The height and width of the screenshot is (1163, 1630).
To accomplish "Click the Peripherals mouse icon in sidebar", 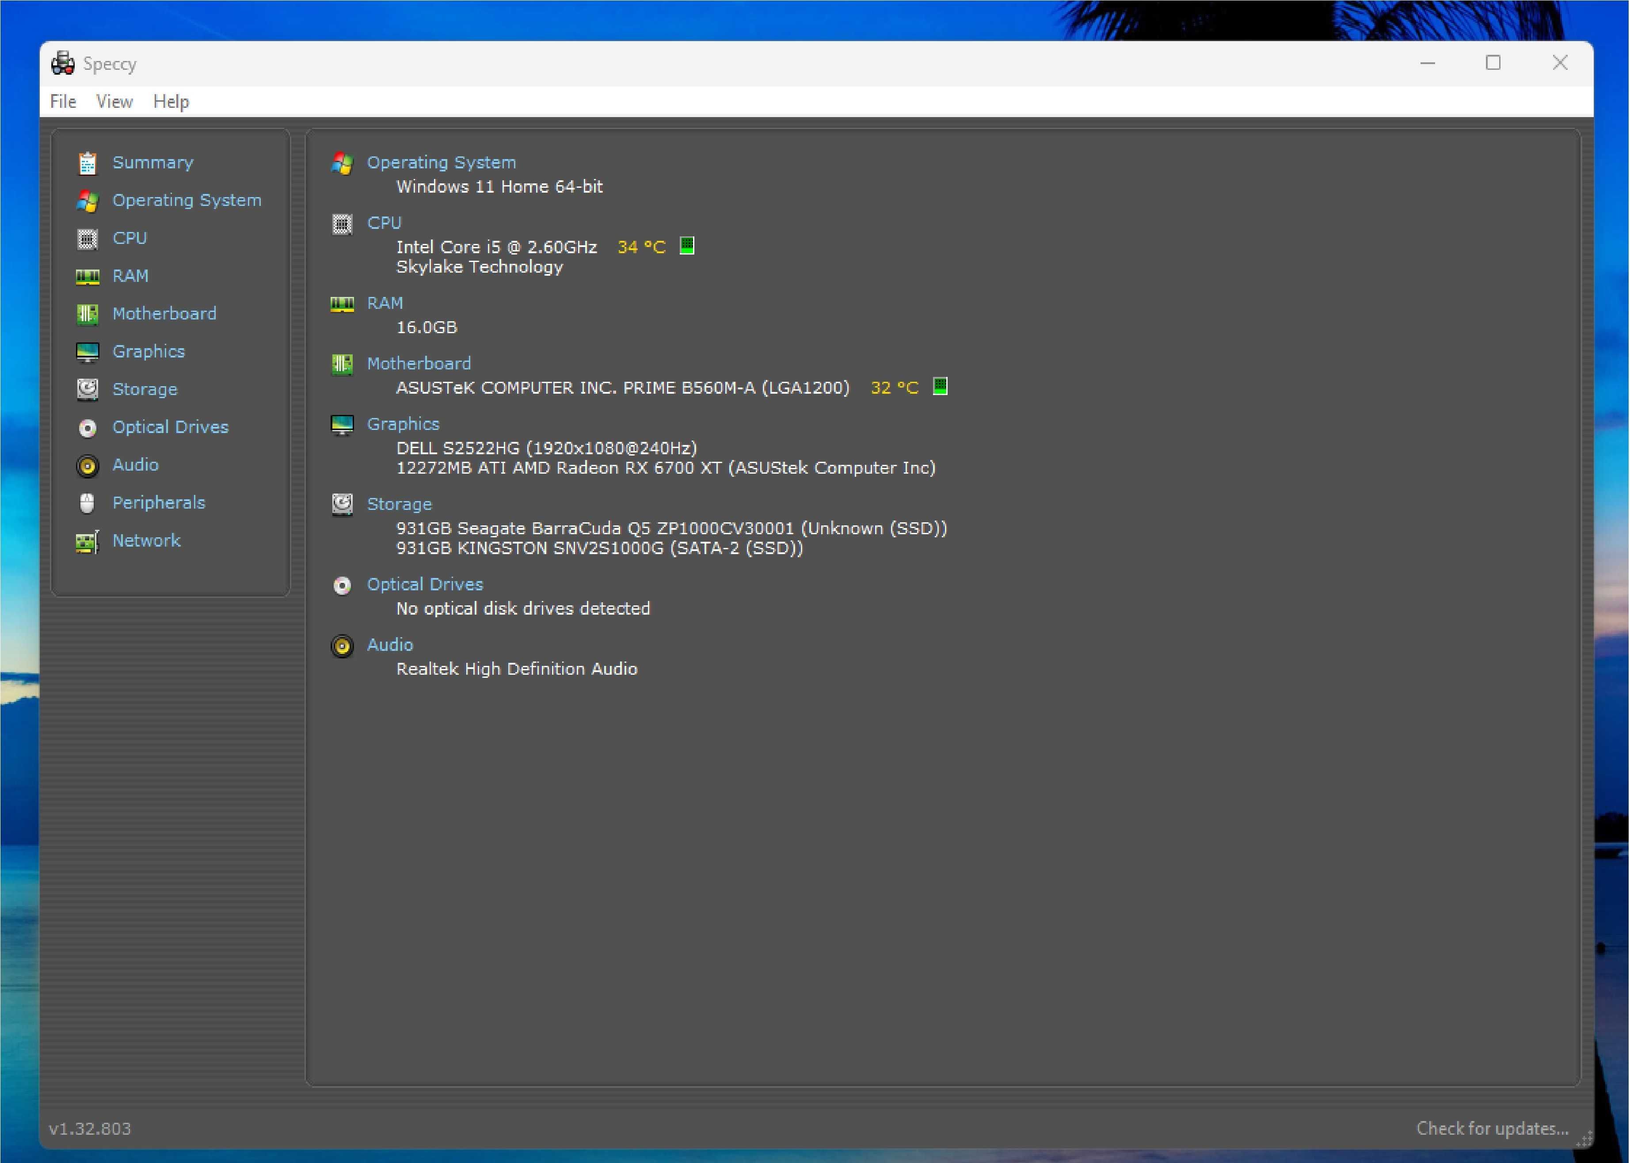I will 88,503.
